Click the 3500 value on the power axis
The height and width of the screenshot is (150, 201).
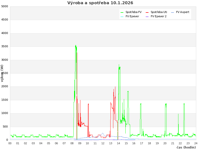[x=5, y=46]
